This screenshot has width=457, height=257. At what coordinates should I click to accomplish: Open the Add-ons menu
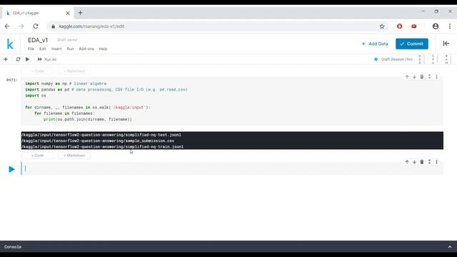(86, 49)
